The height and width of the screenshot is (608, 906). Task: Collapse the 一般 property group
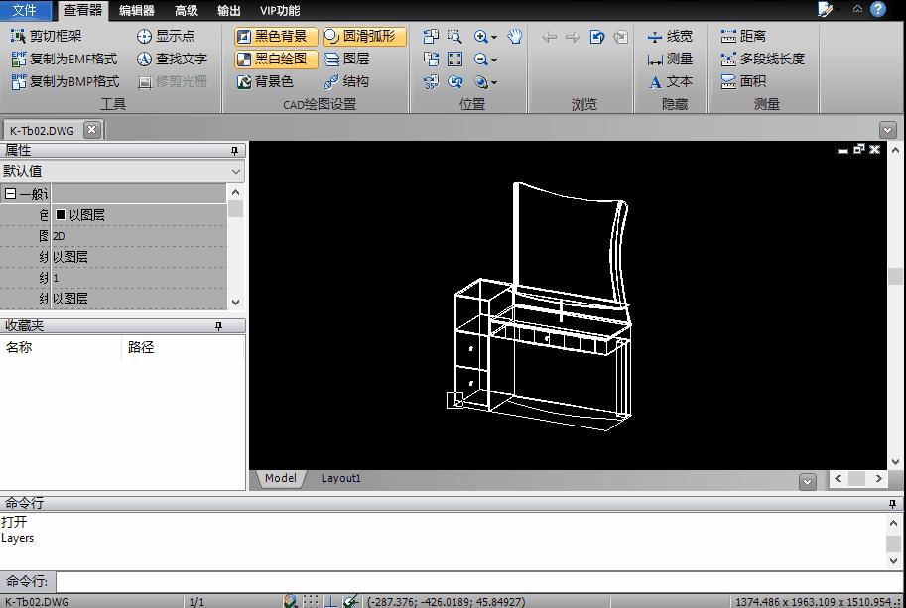(10, 194)
